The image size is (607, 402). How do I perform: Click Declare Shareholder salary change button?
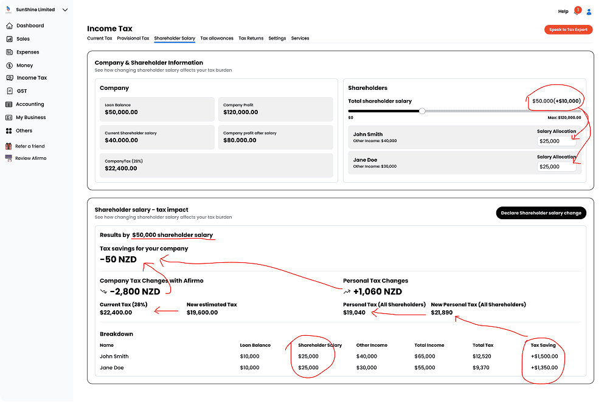[541, 213]
